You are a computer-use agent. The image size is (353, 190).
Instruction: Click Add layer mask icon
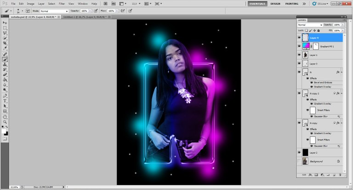point(316,175)
